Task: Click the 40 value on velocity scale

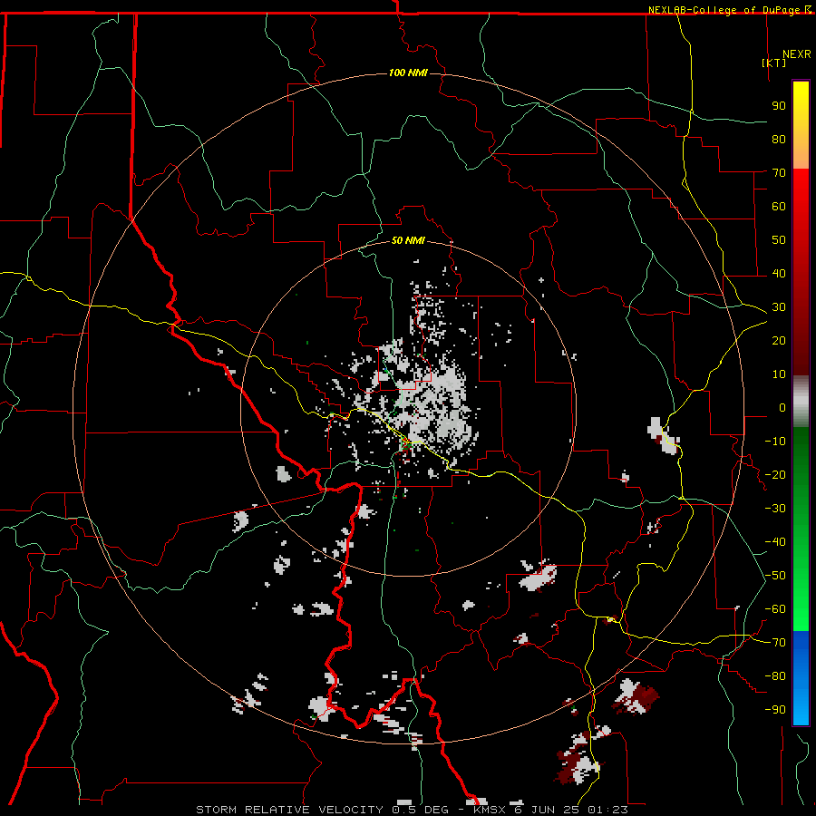Action: coord(779,274)
